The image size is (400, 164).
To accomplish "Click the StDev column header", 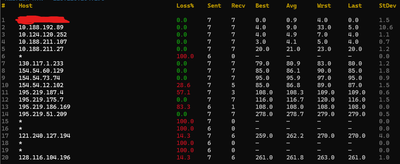I will click(387, 6).
